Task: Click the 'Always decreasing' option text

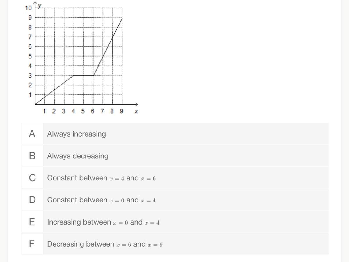Action: click(78, 156)
